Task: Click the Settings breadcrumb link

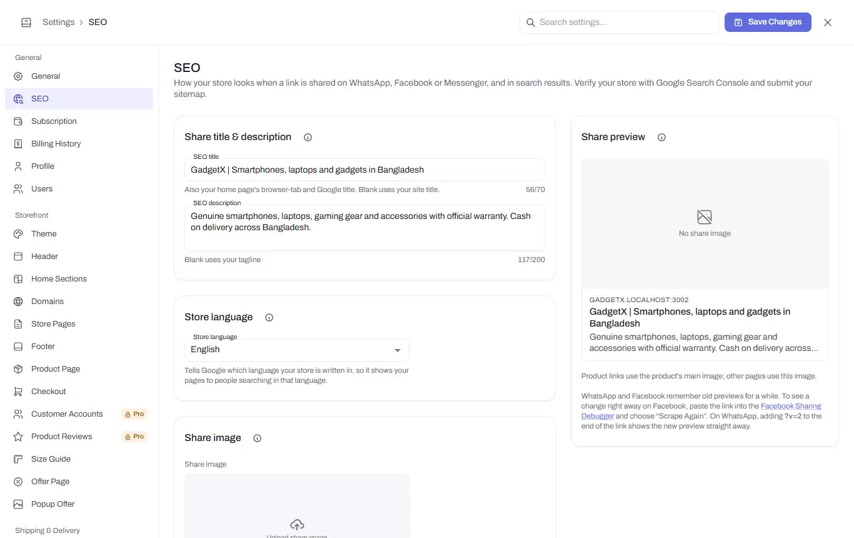Action: pyautogui.click(x=59, y=23)
